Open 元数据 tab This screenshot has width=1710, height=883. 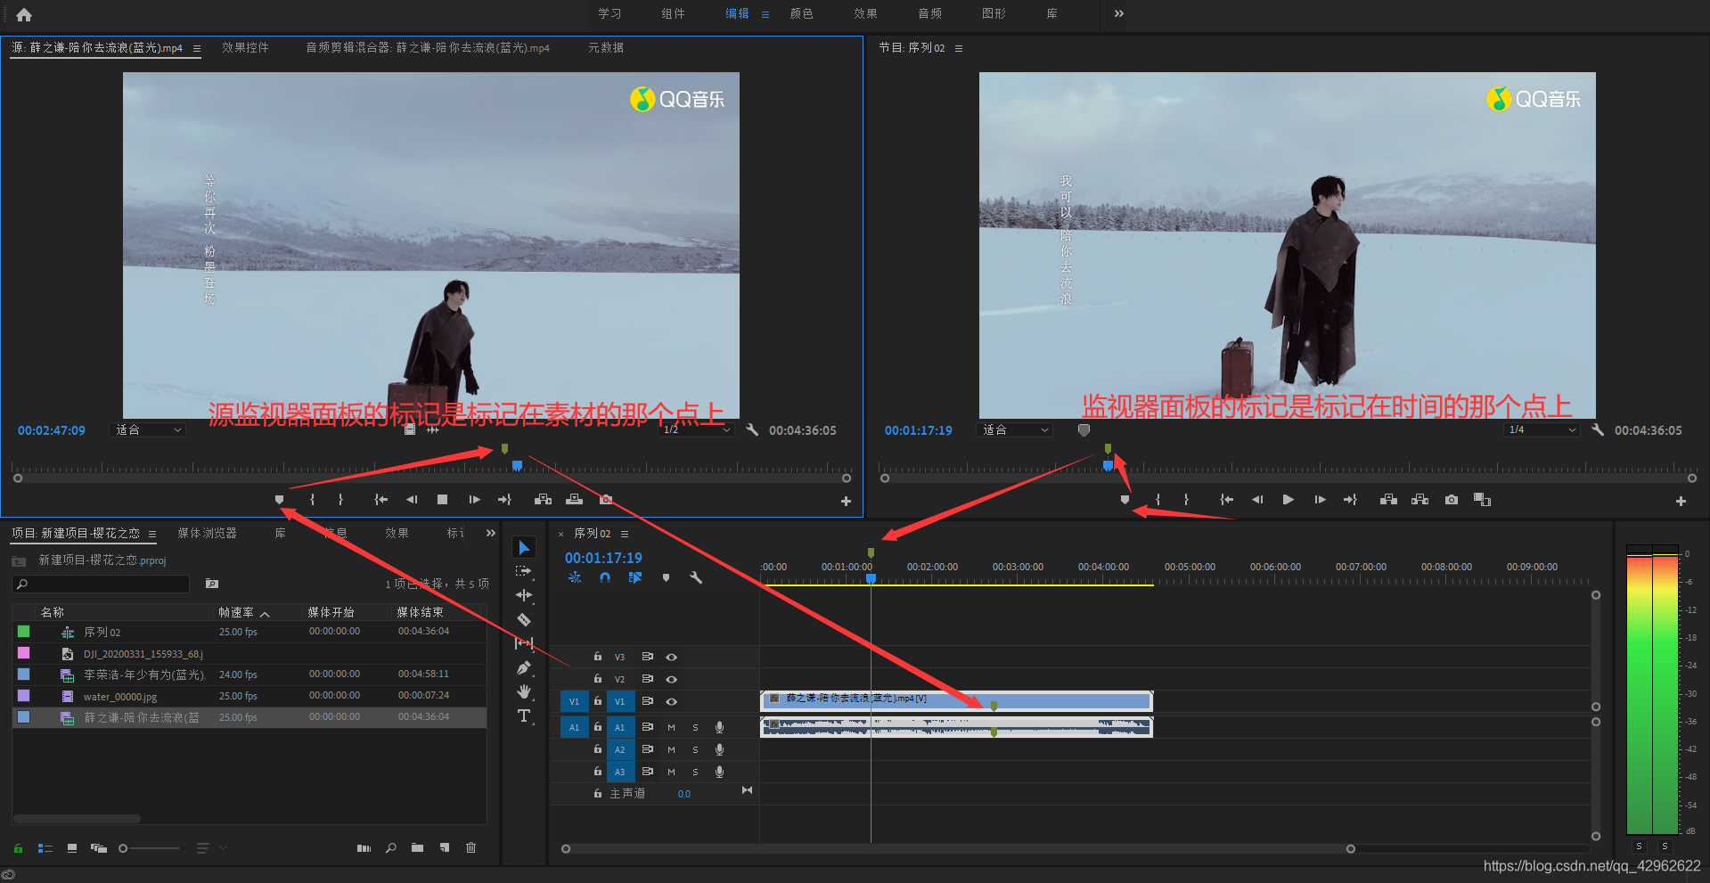pos(606,48)
